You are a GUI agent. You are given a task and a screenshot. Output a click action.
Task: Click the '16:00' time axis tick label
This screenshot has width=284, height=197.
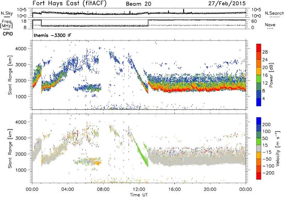coord(174,190)
